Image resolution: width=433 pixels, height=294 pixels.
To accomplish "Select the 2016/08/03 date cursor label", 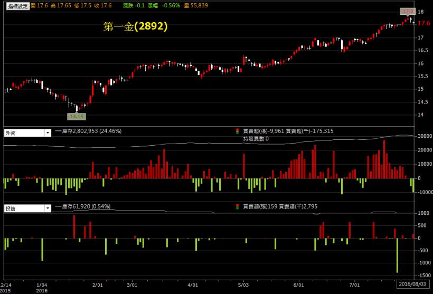I will click(x=412, y=284).
